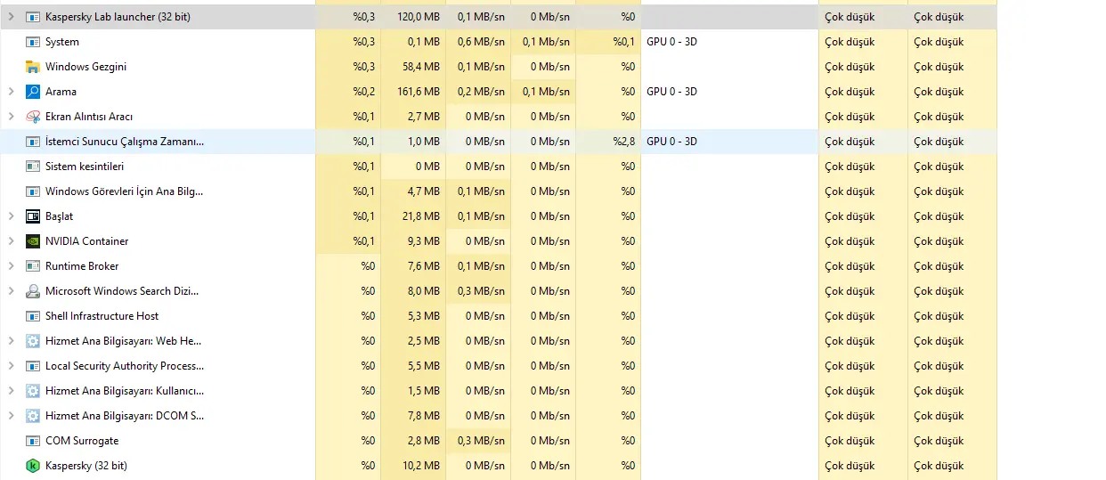Select the Microsoft Windows Search Dizi name
This screenshot has width=1106, height=480.
coord(122,291)
